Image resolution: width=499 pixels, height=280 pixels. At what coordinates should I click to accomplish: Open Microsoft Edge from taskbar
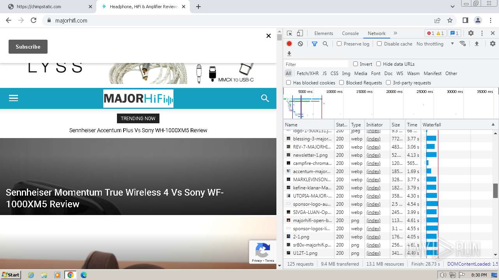pos(83,275)
